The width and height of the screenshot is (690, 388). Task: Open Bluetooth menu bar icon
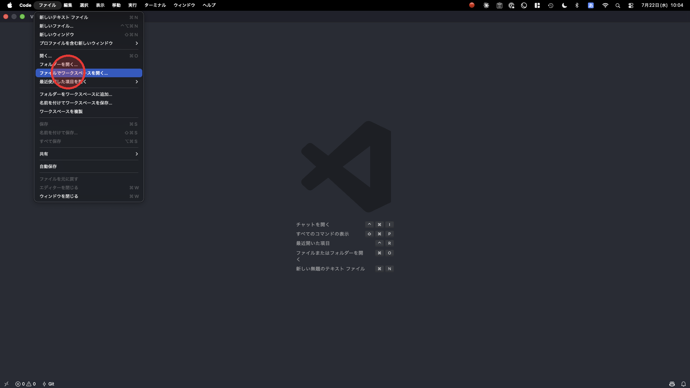[x=577, y=5]
